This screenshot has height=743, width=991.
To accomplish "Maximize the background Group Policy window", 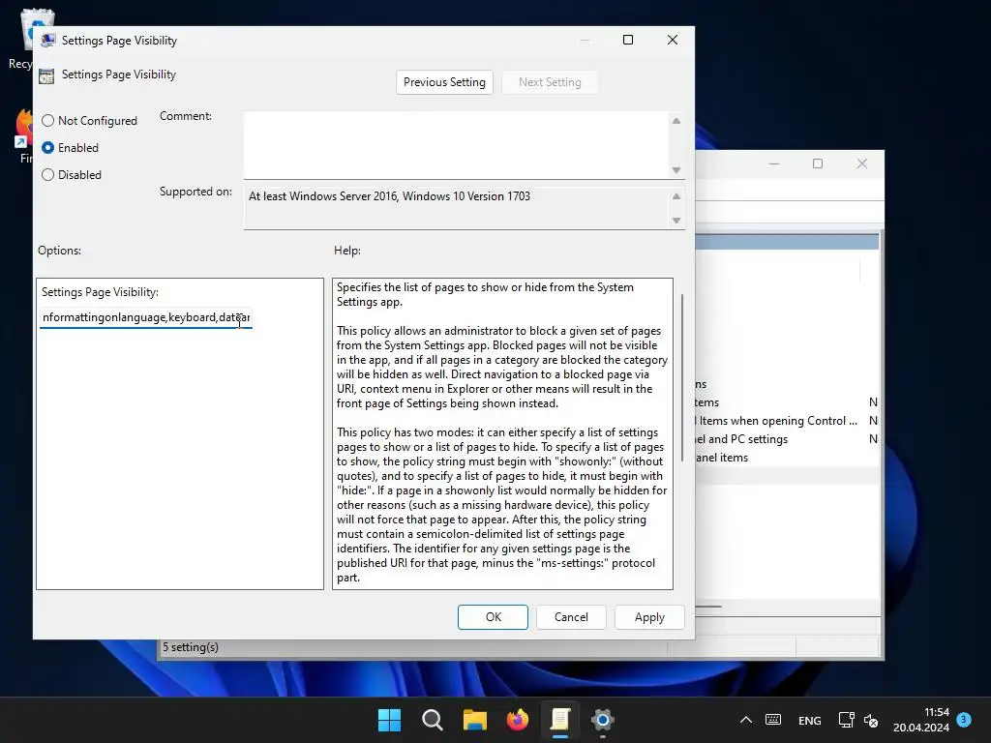I will click(817, 163).
